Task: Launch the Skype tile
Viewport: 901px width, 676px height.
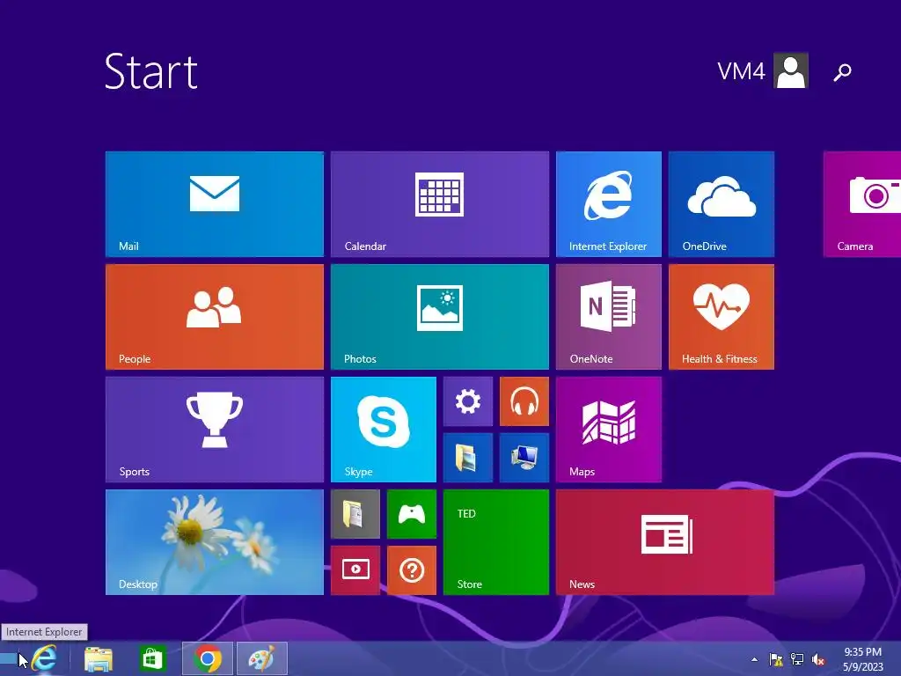Action: pyautogui.click(x=384, y=430)
